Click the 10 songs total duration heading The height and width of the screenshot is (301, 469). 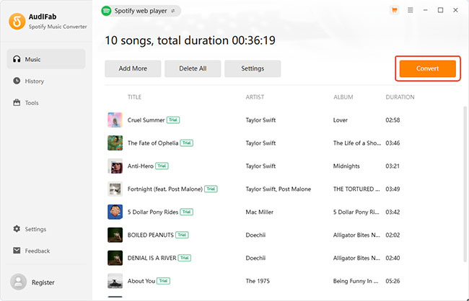pos(190,40)
